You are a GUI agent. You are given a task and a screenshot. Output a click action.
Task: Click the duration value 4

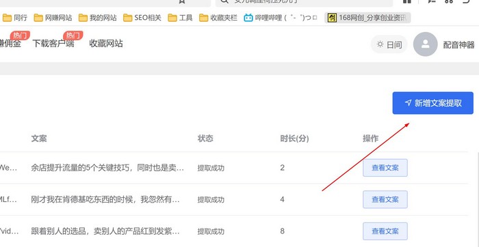tap(282, 199)
